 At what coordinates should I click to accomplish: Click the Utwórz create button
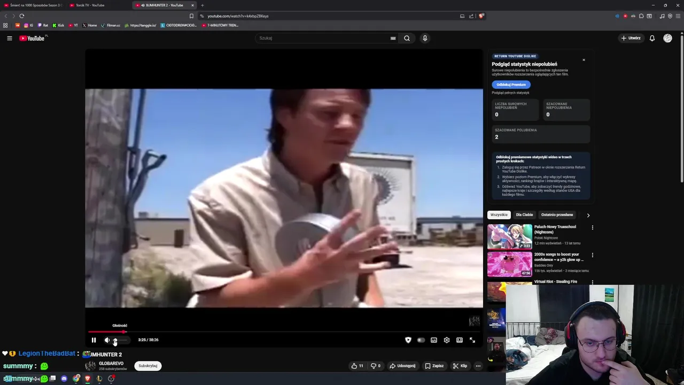coord(631,38)
